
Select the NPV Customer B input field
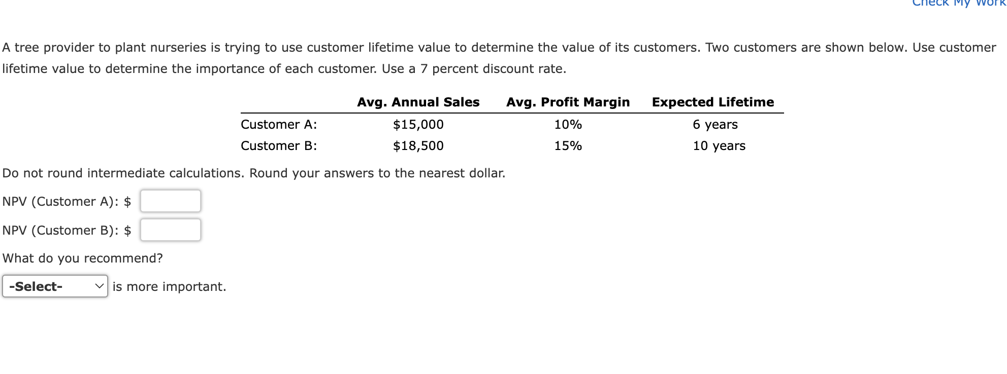[x=170, y=230]
